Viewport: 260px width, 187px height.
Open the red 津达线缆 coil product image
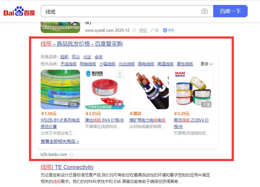pos(105,89)
